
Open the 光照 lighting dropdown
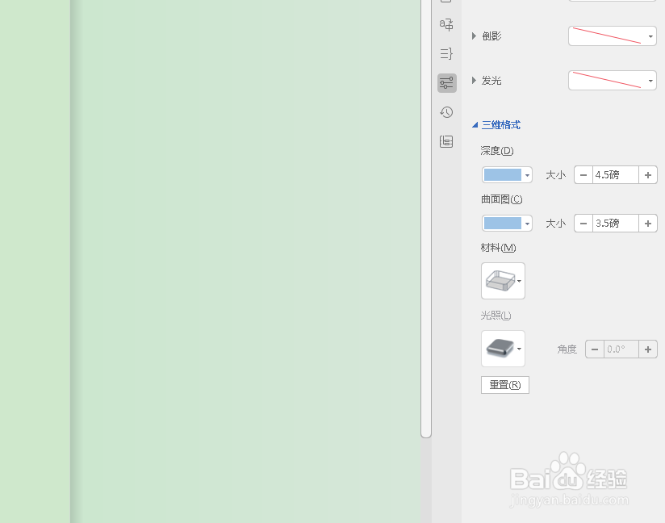pyautogui.click(x=503, y=349)
